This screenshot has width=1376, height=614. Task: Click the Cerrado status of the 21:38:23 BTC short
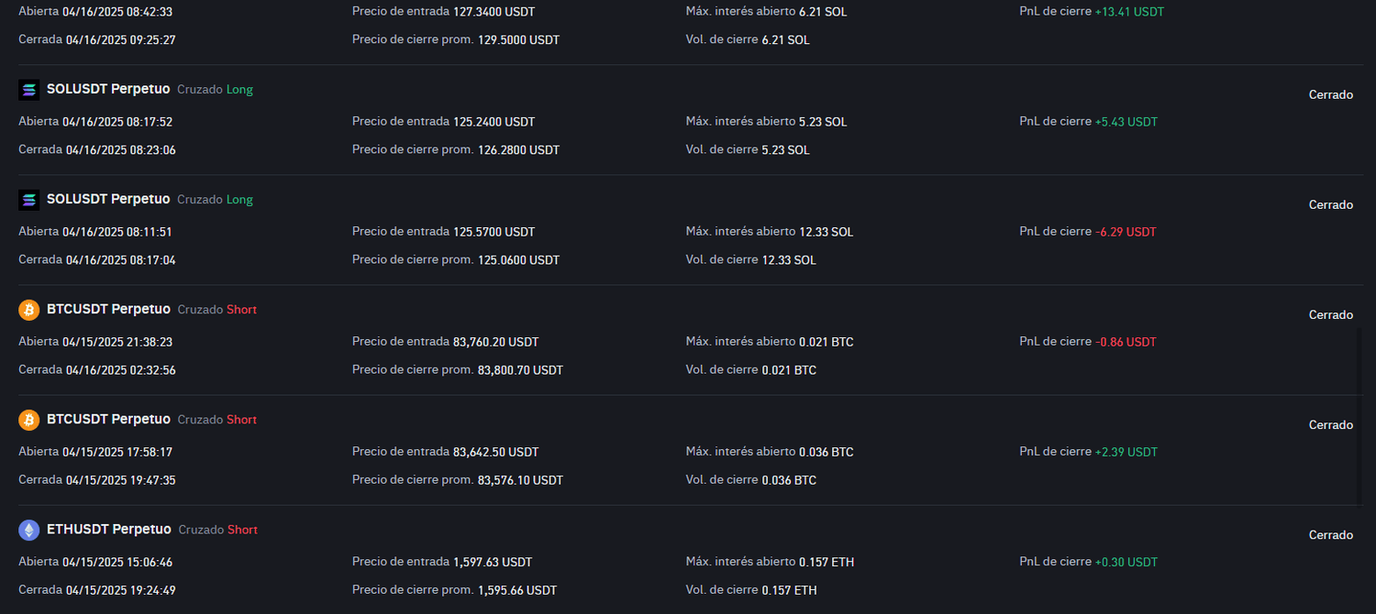pyautogui.click(x=1330, y=315)
